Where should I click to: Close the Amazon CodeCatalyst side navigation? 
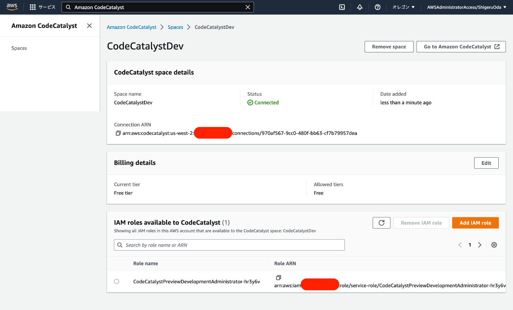(x=89, y=26)
